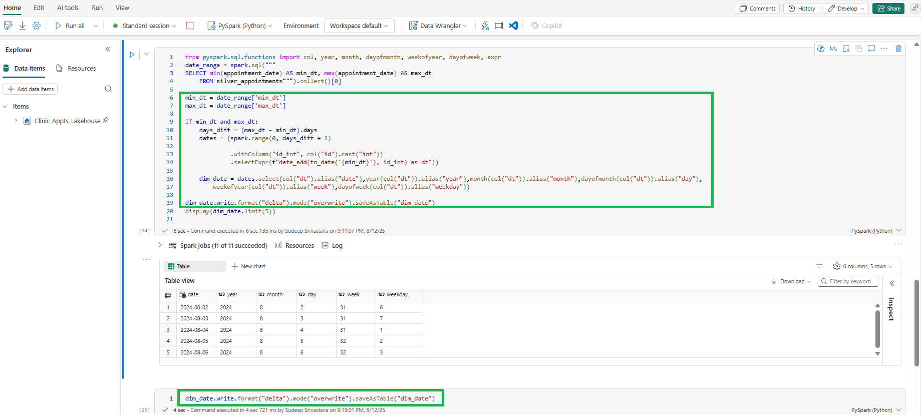Search the Explorer with the magnifier icon
The height and width of the screenshot is (415, 921).
(x=108, y=89)
